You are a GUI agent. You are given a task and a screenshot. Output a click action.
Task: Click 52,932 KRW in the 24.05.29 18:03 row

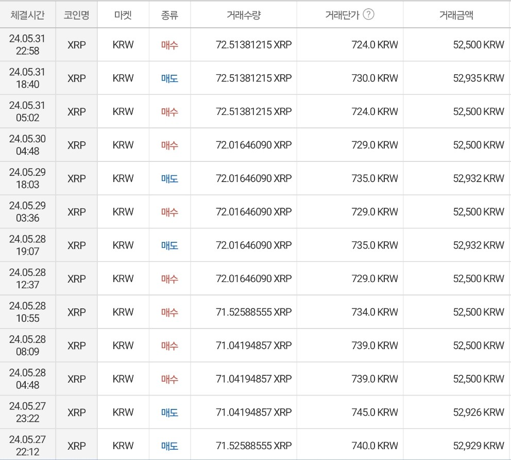[479, 178]
